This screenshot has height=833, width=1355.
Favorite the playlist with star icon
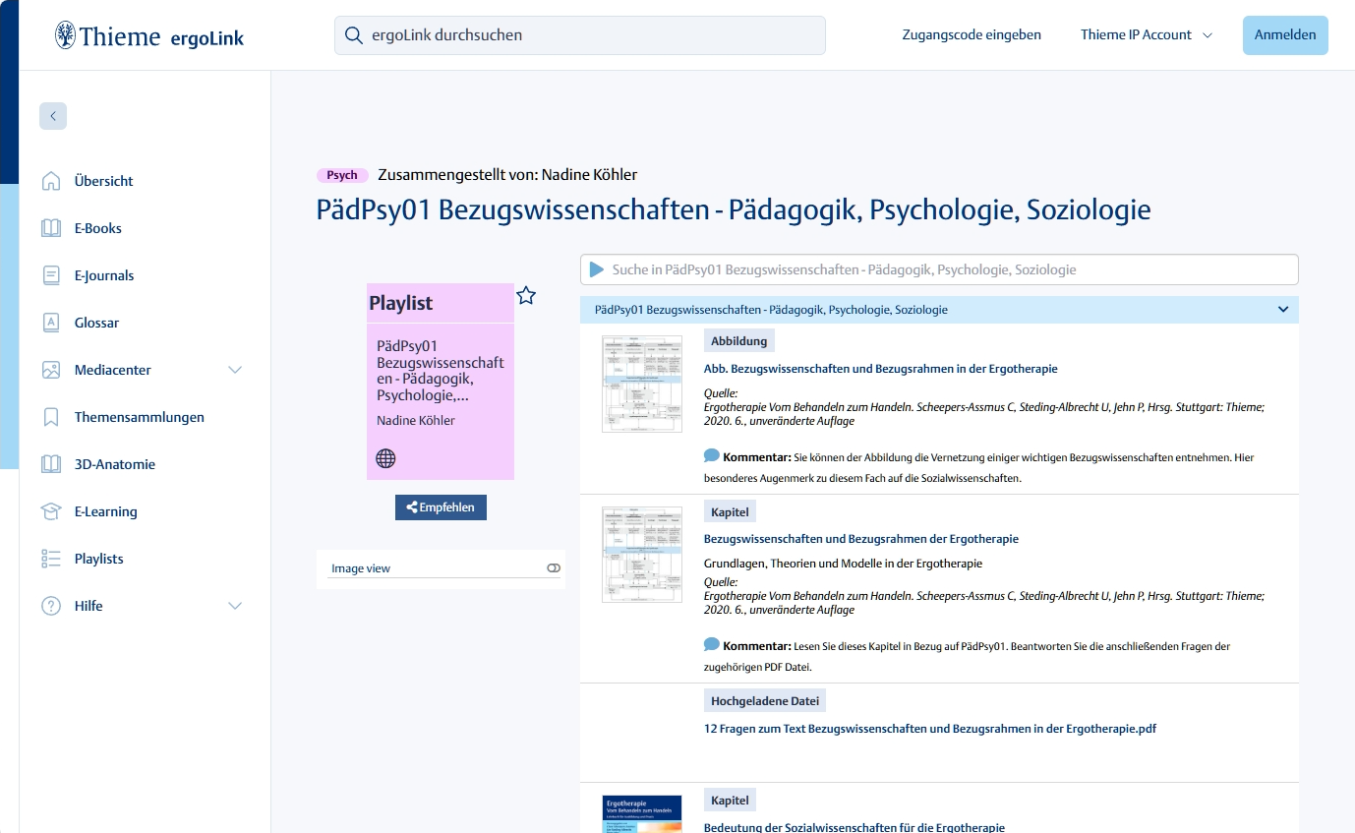pyautogui.click(x=526, y=296)
